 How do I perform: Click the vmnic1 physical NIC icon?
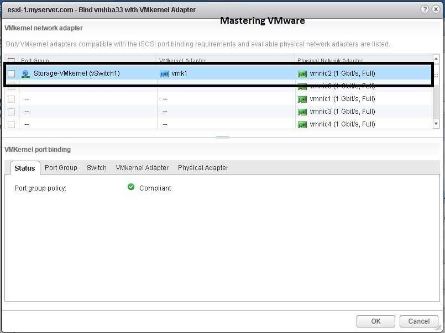[x=302, y=99]
